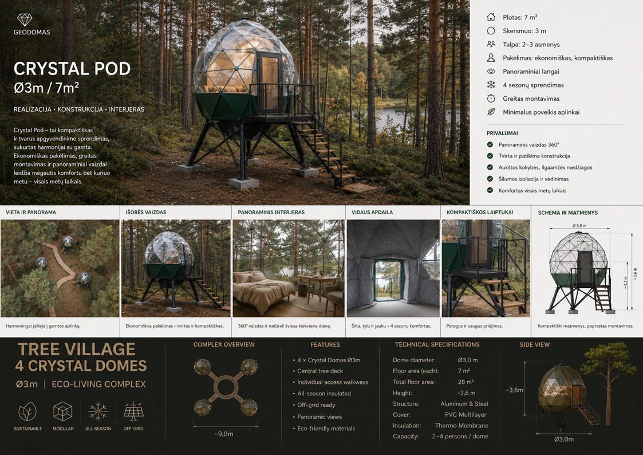Click the check mark beside Šilumos izoliacija ir vėdinimas
This screenshot has height=455, width=643.
(x=490, y=179)
